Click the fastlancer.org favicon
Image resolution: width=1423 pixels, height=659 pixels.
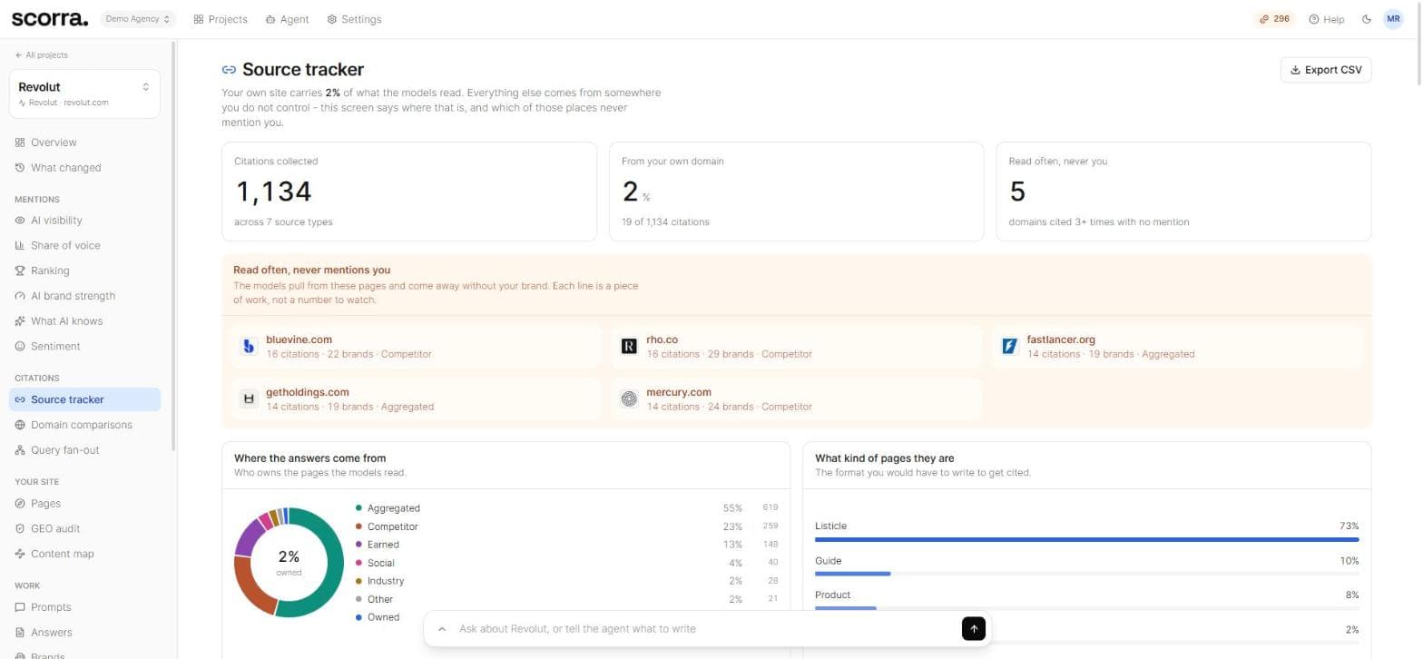click(1009, 346)
